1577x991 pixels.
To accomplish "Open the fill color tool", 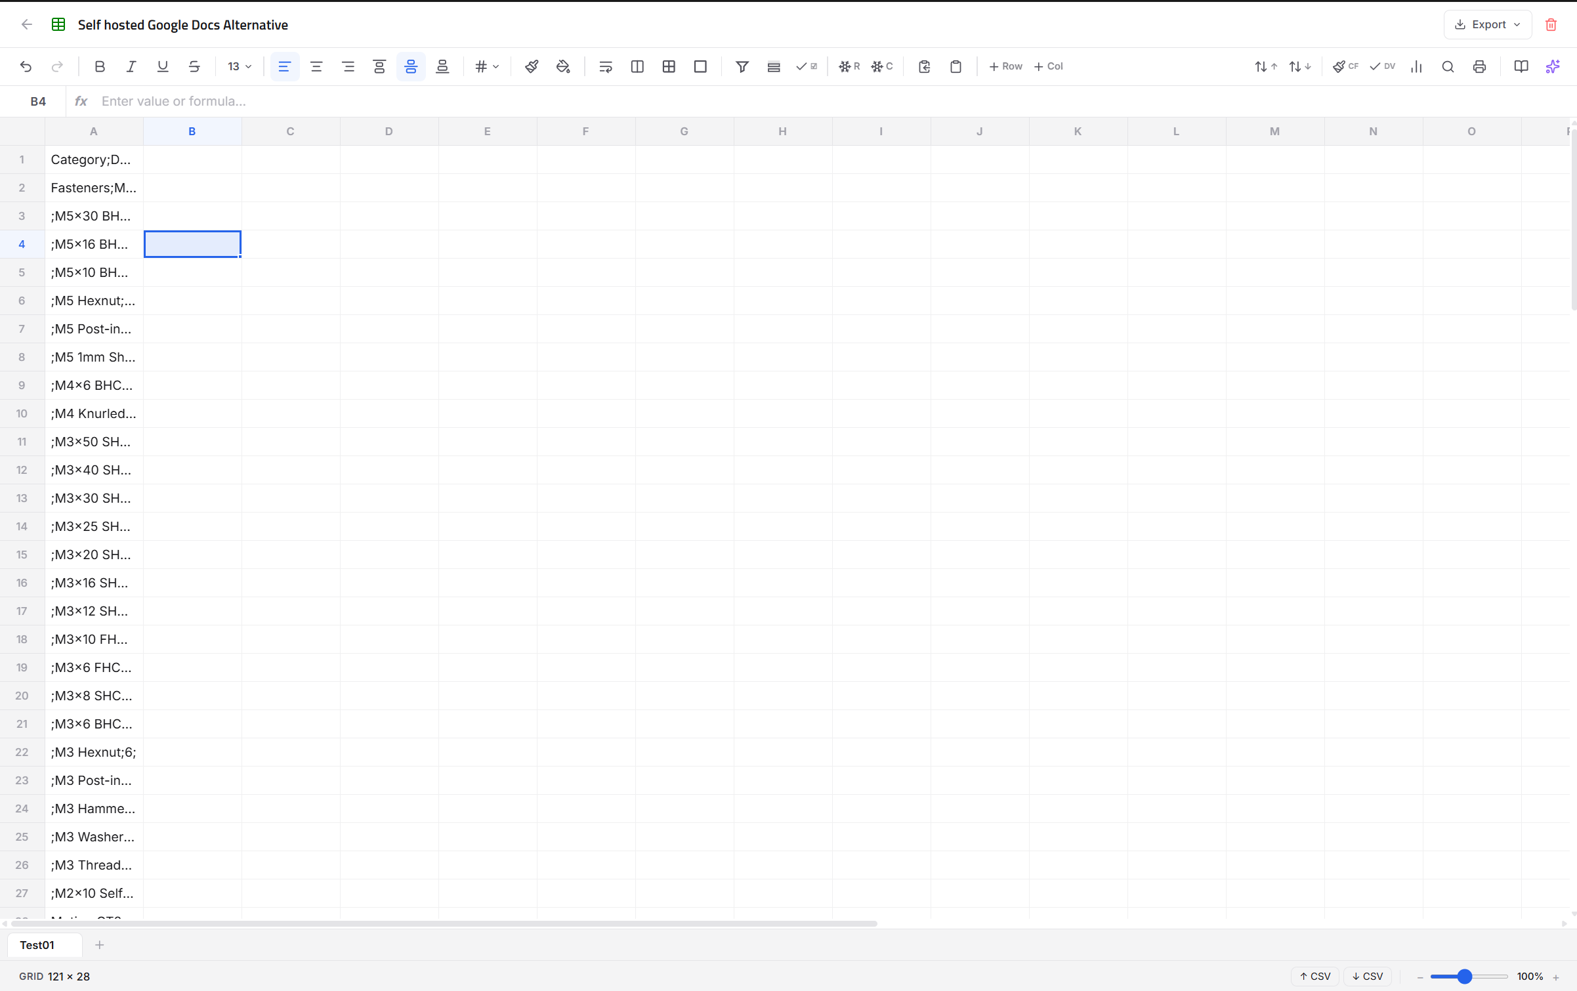I will pos(563,66).
